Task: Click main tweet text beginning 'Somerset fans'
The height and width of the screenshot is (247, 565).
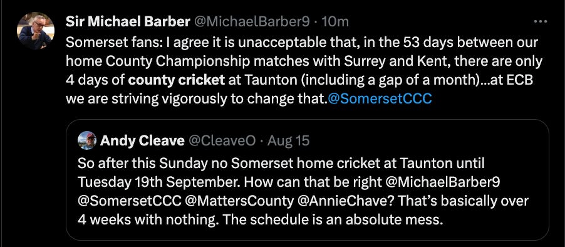Action: coord(304,71)
